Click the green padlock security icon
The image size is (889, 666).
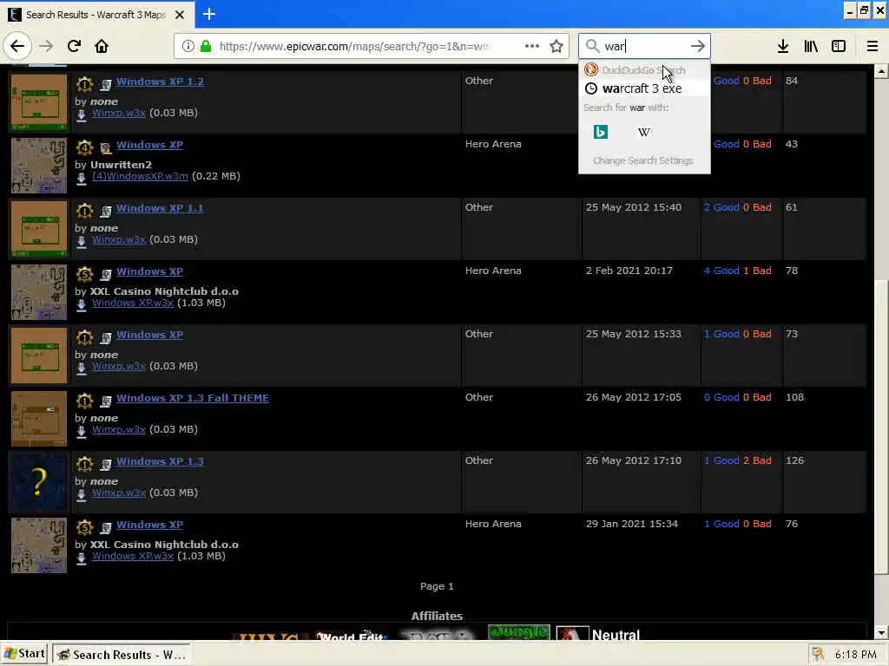click(x=206, y=46)
